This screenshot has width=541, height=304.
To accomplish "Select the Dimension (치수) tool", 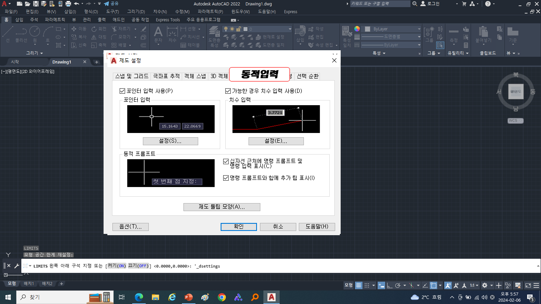I will pyautogui.click(x=172, y=35).
